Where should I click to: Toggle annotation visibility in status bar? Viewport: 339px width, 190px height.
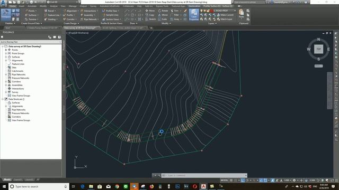[273, 180]
